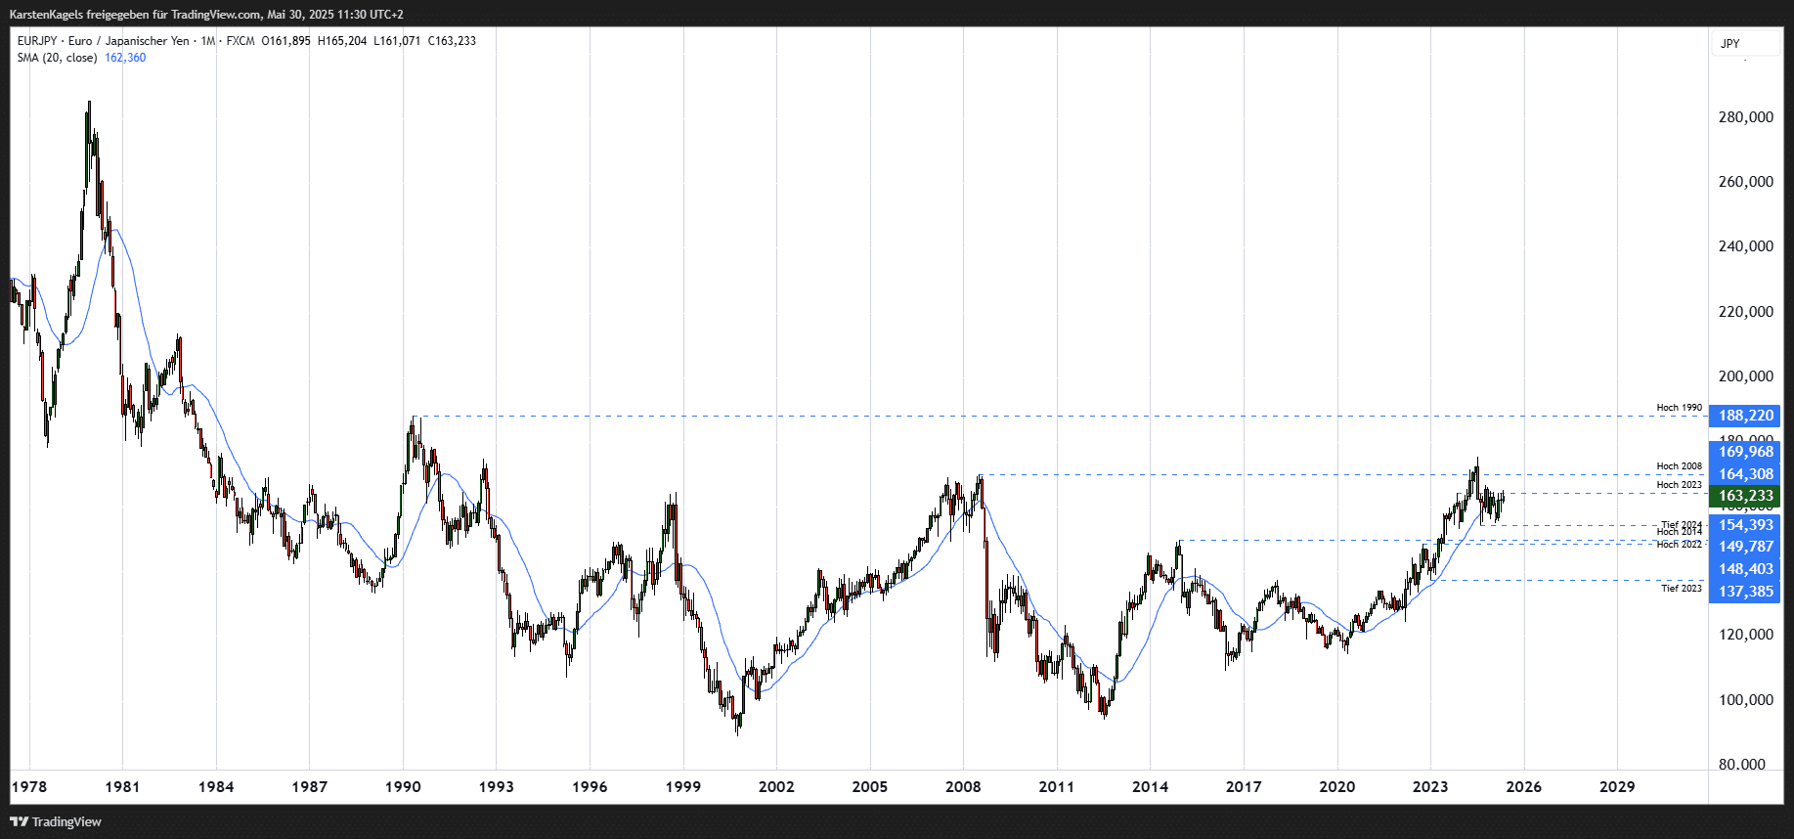Click the 149,787 price label

[1745, 547]
